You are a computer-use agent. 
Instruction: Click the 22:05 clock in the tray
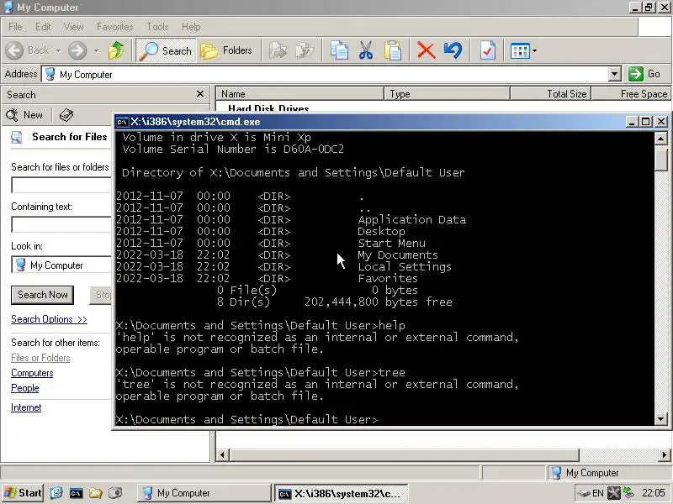pyautogui.click(x=654, y=493)
